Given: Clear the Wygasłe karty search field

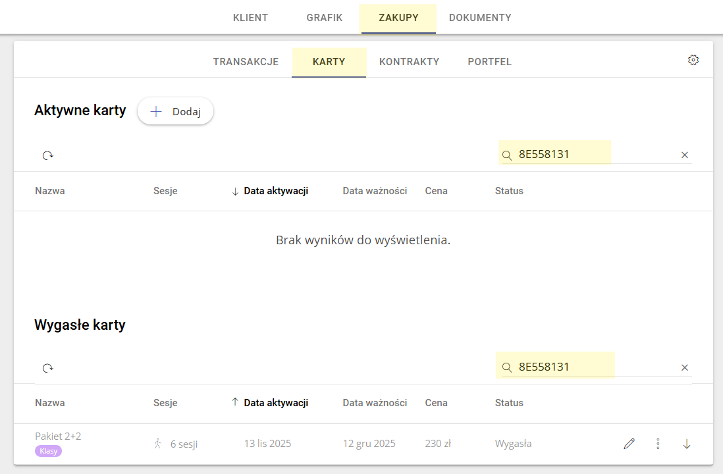Looking at the screenshot, I should pos(684,368).
